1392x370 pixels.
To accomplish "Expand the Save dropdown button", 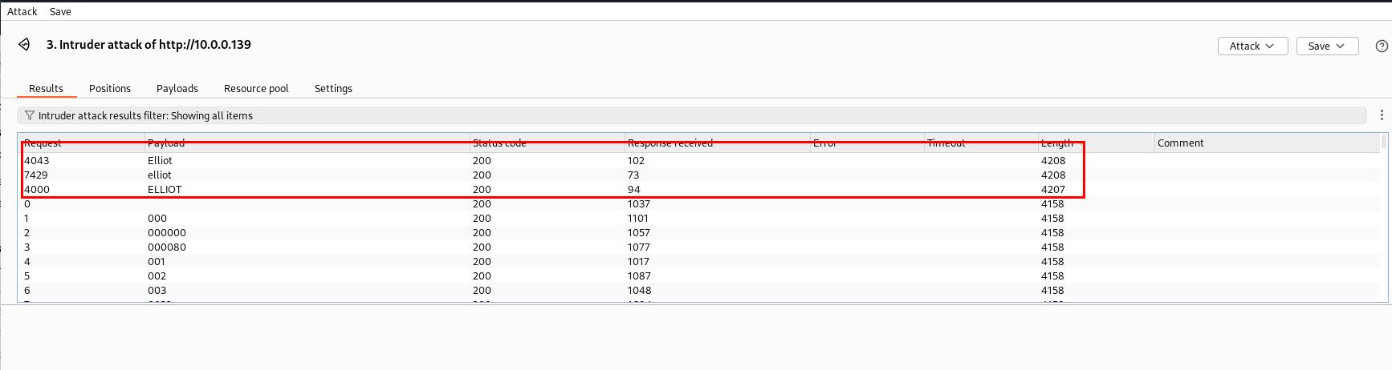I will coord(1327,46).
